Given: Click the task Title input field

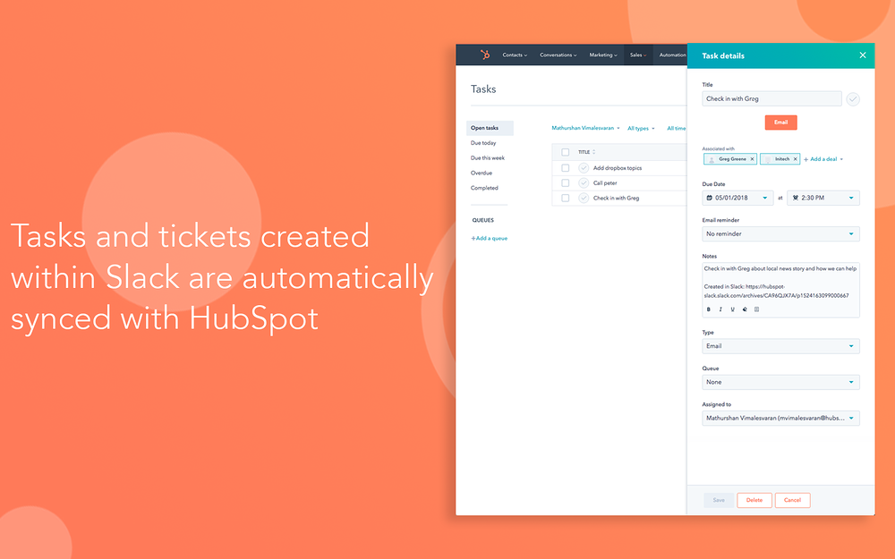Looking at the screenshot, I should (x=771, y=98).
